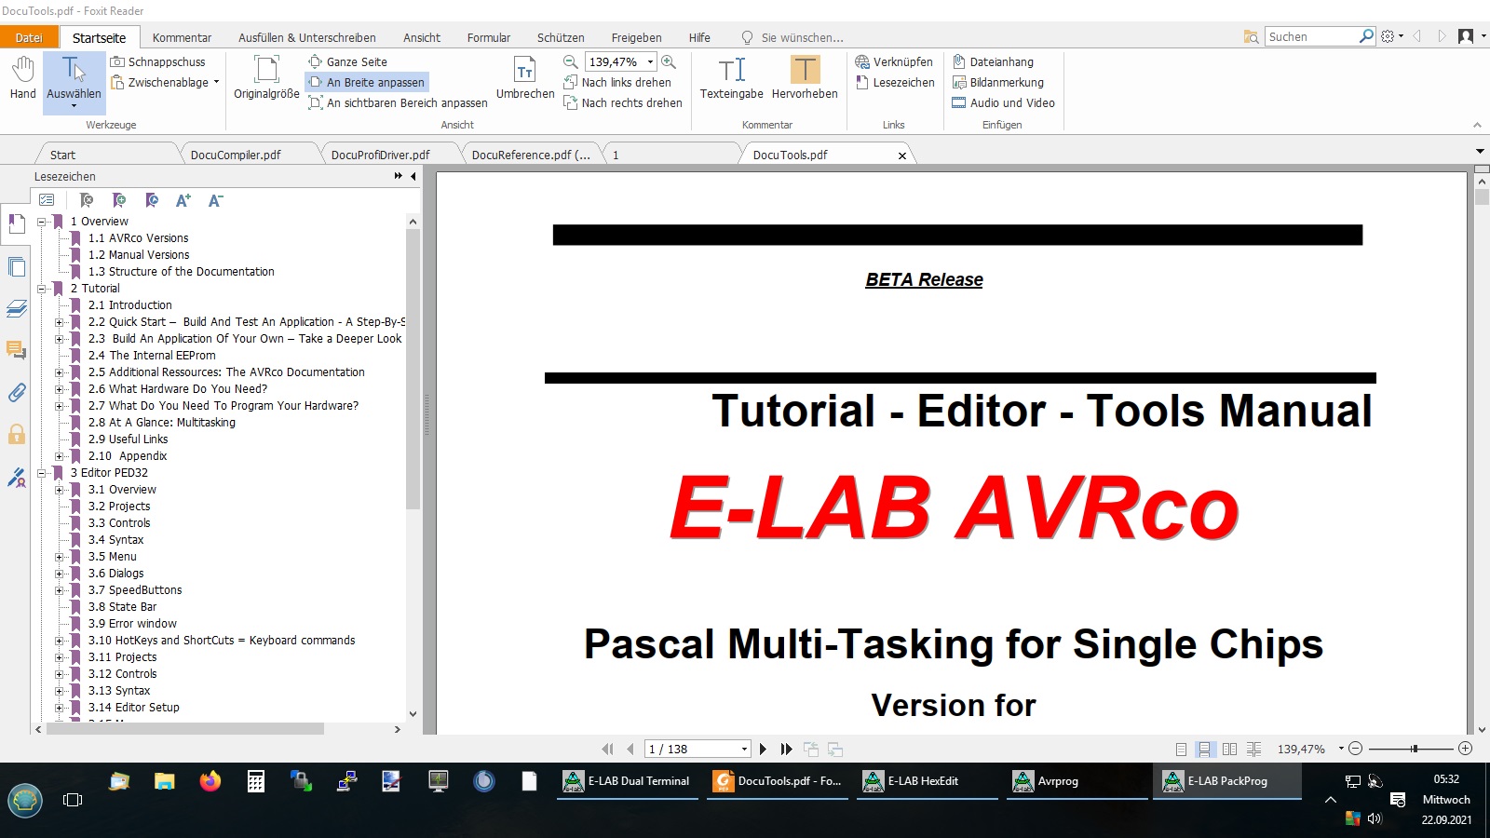Go to first page button
Screen dimensions: 1490x838
point(607,749)
